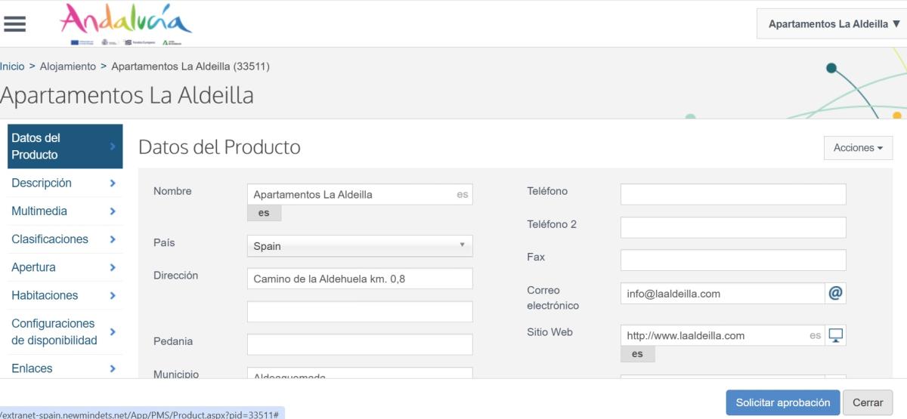Screen dimensions: 907x419
Task: Click the Nombre input field
Action: [360, 194]
